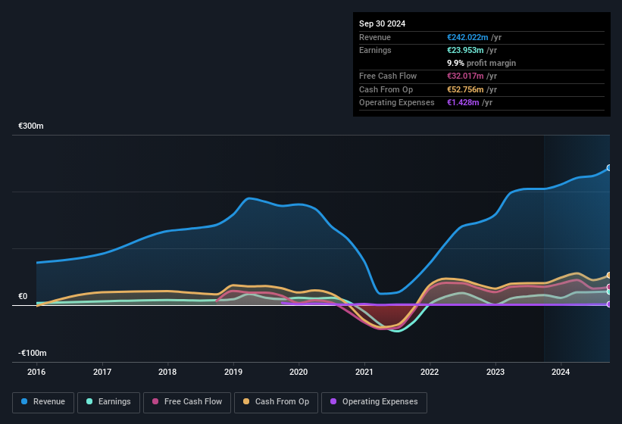Click the Revenue endpoint marker on chart
Viewport: 622px width, 424px height.
pos(609,168)
